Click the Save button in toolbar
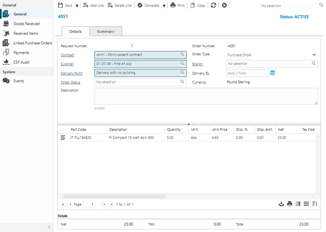This screenshot has height=232, width=326. [x=65, y=5]
